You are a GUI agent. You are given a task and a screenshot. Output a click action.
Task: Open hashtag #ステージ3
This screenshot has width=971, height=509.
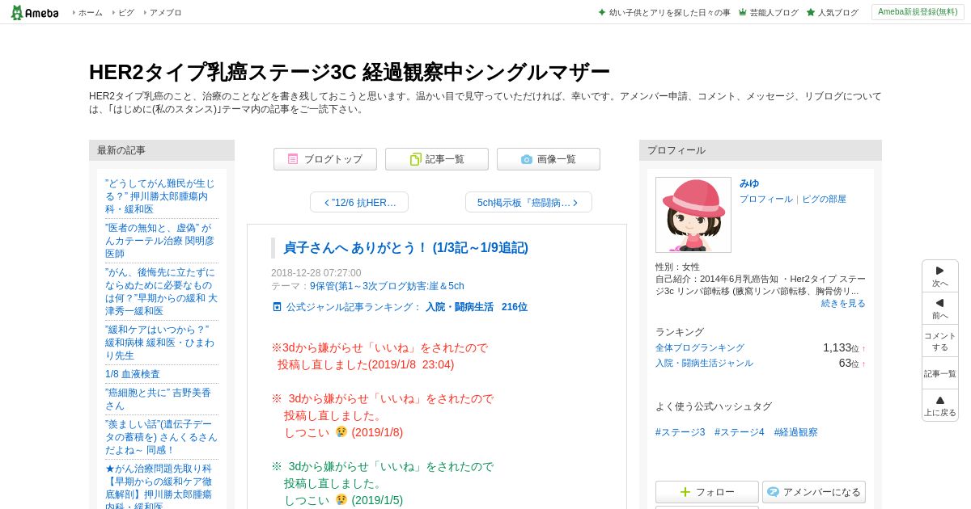coord(681,432)
